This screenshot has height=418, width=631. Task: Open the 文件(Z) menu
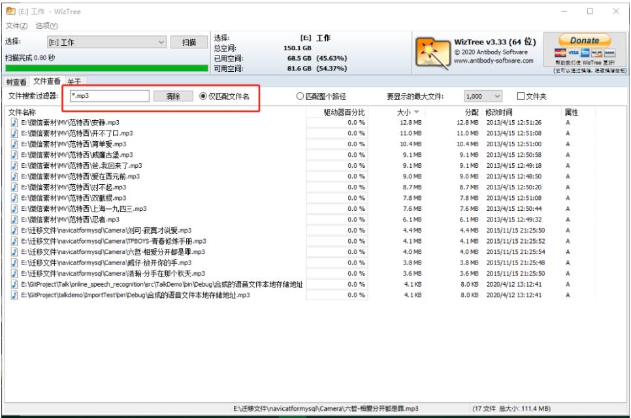click(16, 25)
